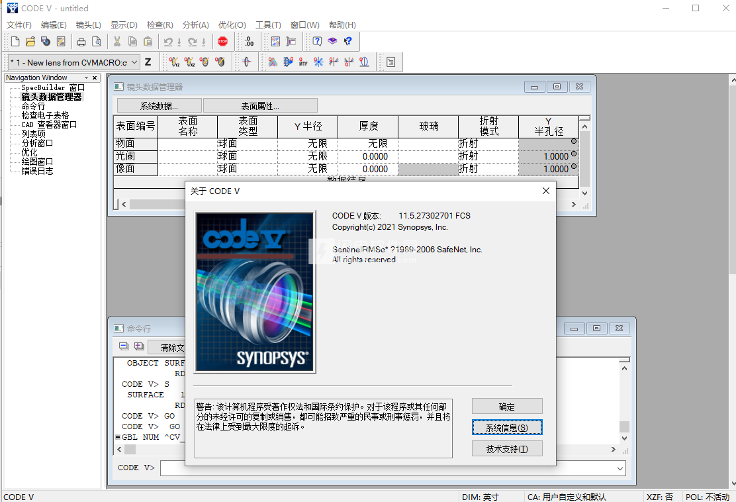Click the red STOP icon
Image resolution: width=736 pixels, height=502 pixels.
coord(223,41)
